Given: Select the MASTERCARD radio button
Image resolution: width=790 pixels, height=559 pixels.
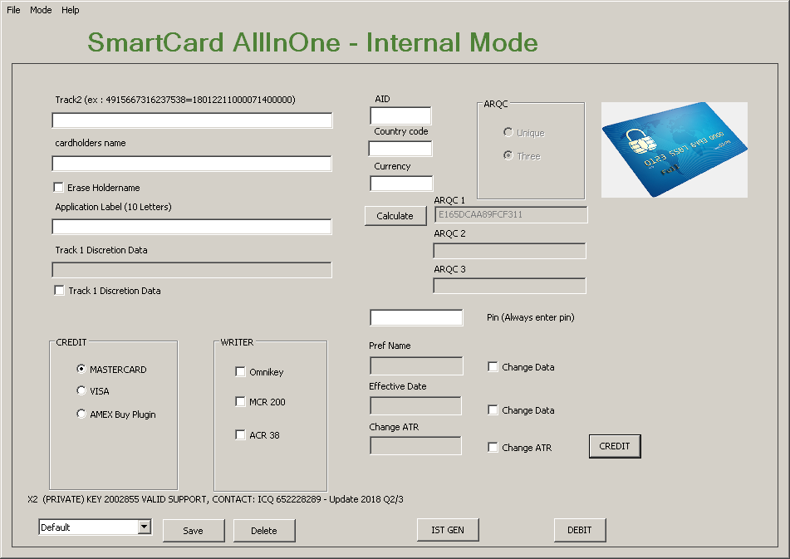Looking at the screenshot, I should 81,370.
